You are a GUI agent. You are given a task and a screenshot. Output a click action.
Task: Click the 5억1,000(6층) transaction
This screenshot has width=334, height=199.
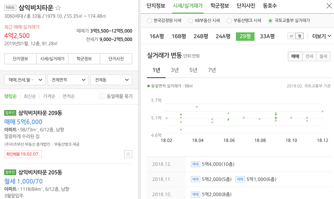[261, 179]
